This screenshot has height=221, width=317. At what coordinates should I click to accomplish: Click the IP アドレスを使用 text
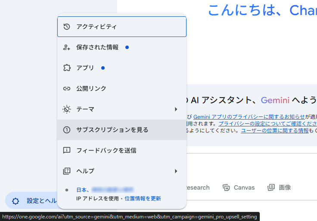pos(97,199)
